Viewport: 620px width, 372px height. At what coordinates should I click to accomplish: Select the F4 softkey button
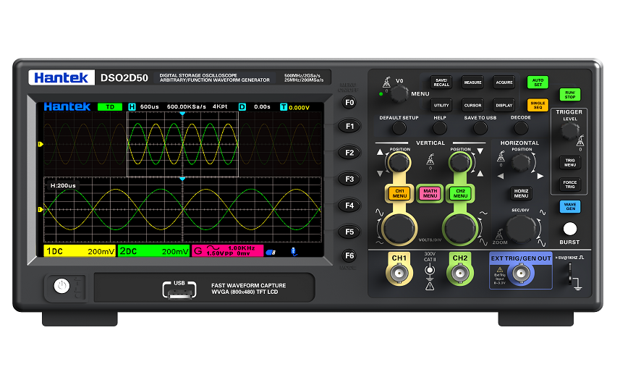[349, 206]
